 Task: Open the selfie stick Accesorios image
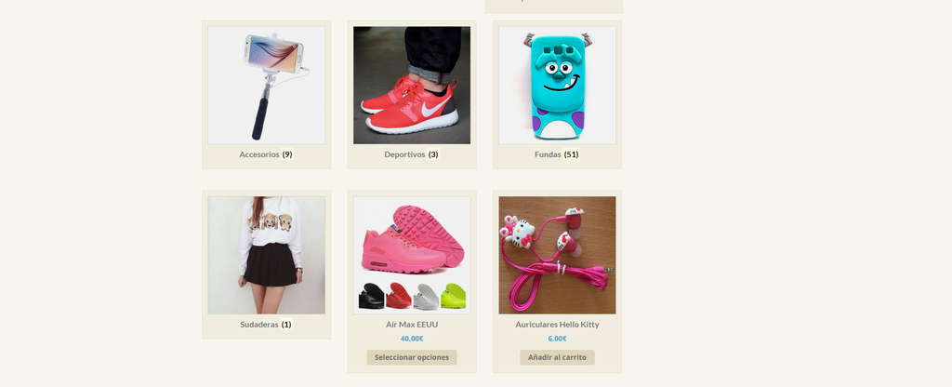pyautogui.click(x=267, y=85)
